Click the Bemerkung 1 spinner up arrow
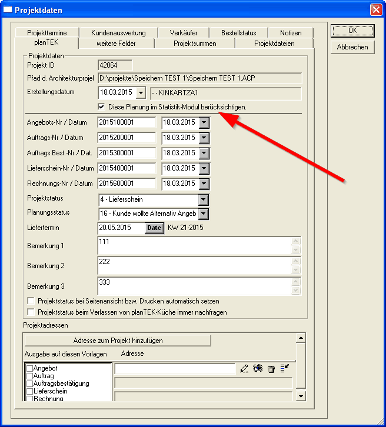This screenshot has height=427, width=386. click(296, 241)
